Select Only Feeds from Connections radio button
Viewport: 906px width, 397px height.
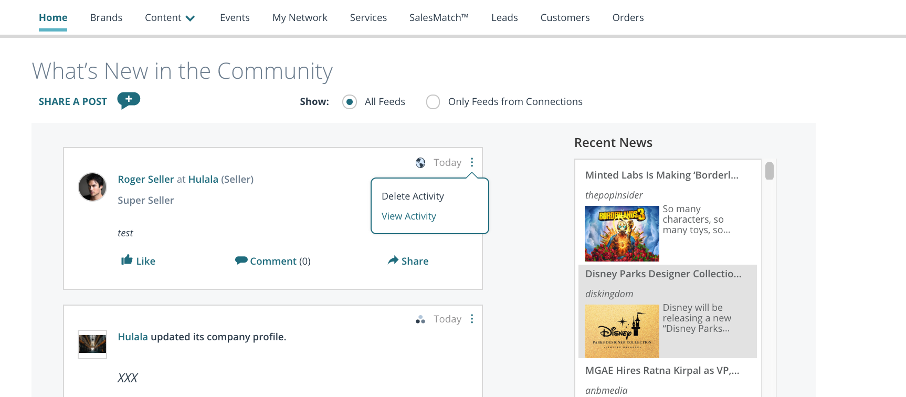click(433, 102)
